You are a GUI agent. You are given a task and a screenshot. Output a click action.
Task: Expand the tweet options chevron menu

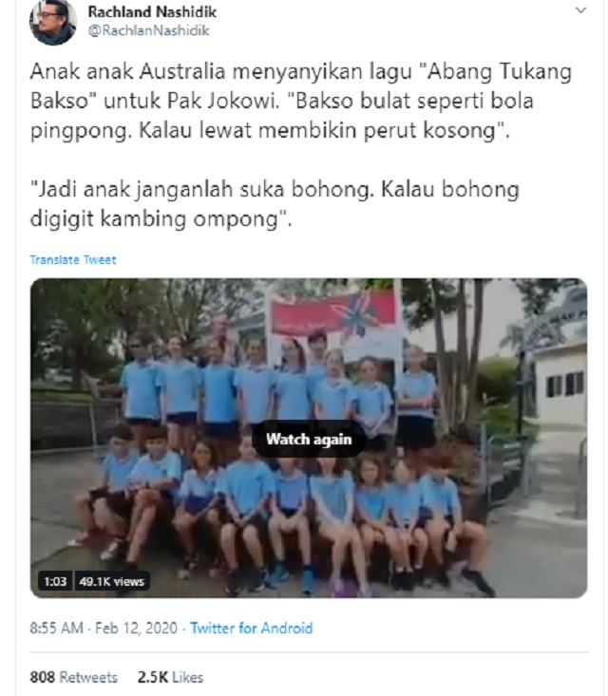(580, 10)
